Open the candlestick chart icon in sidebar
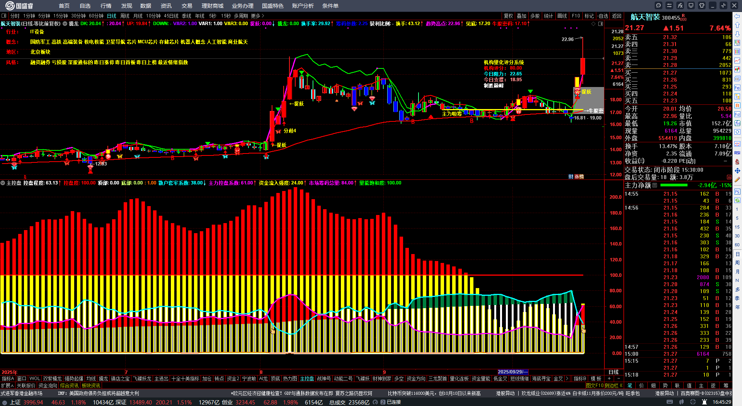Image resolution: width=742 pixels, height=406 pixels. pyautogui.click(x=737, y=70)
